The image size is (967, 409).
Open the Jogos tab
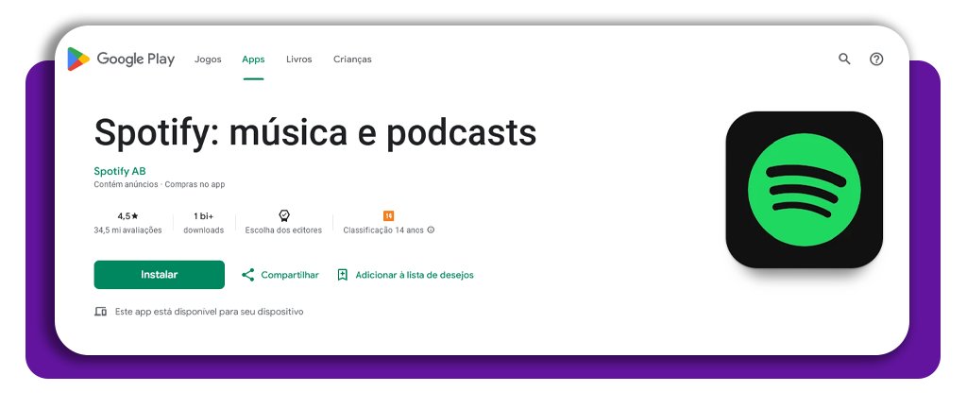[208, 60]
